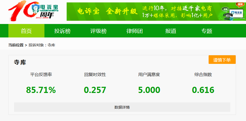
Task: Click the 平台反馈率 label
Action: [x=41, y=75]
